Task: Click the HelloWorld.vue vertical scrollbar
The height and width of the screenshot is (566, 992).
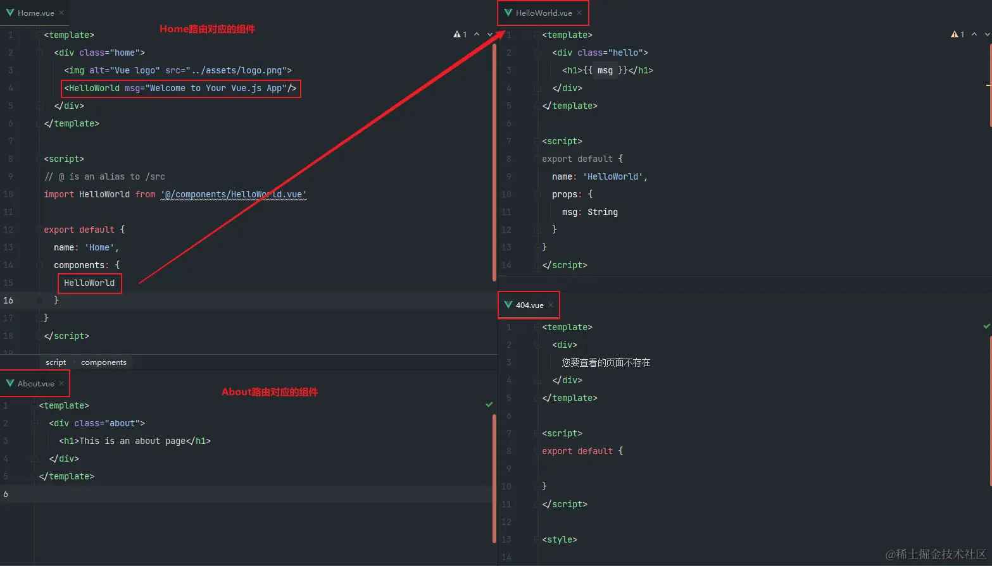Action: pyautogui.click(x=990, y=85)
